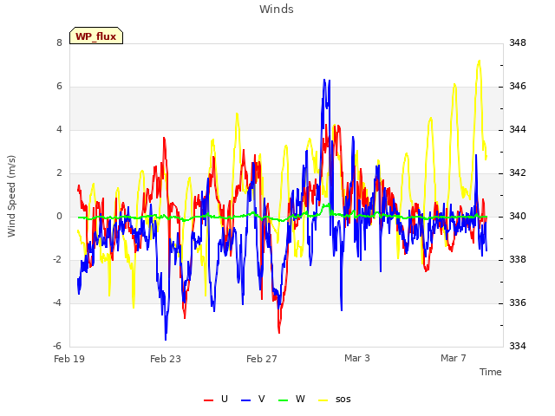
Task: Select the Winds chart title
Action: (x=277, y=10)
